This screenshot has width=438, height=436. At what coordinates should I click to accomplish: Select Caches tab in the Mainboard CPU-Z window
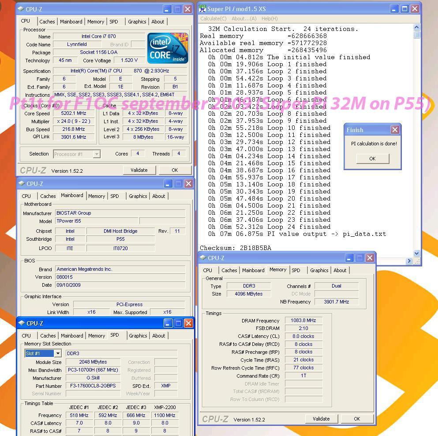(x=48, y=196)
